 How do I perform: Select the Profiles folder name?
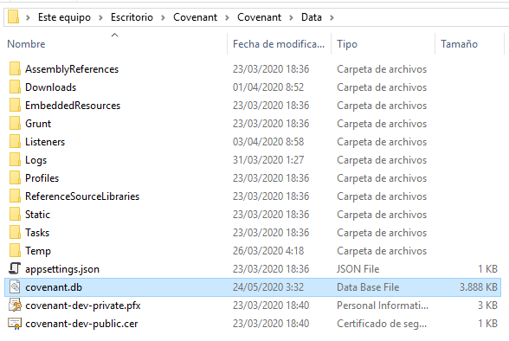tap(42, 178)
